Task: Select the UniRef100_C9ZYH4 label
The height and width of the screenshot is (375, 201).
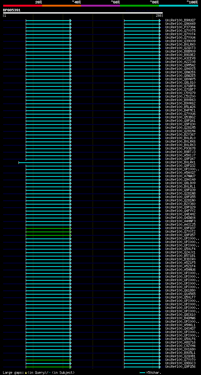Action: 180,346
